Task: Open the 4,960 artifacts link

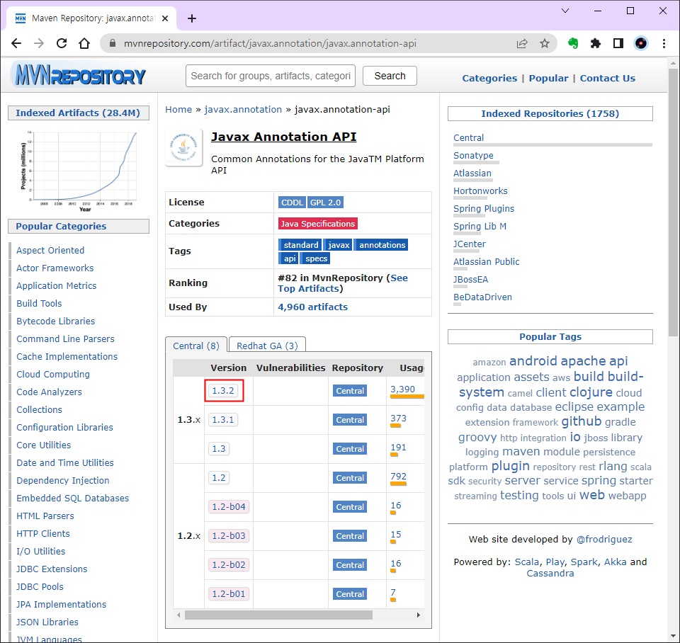Action: tap(312, 307)
